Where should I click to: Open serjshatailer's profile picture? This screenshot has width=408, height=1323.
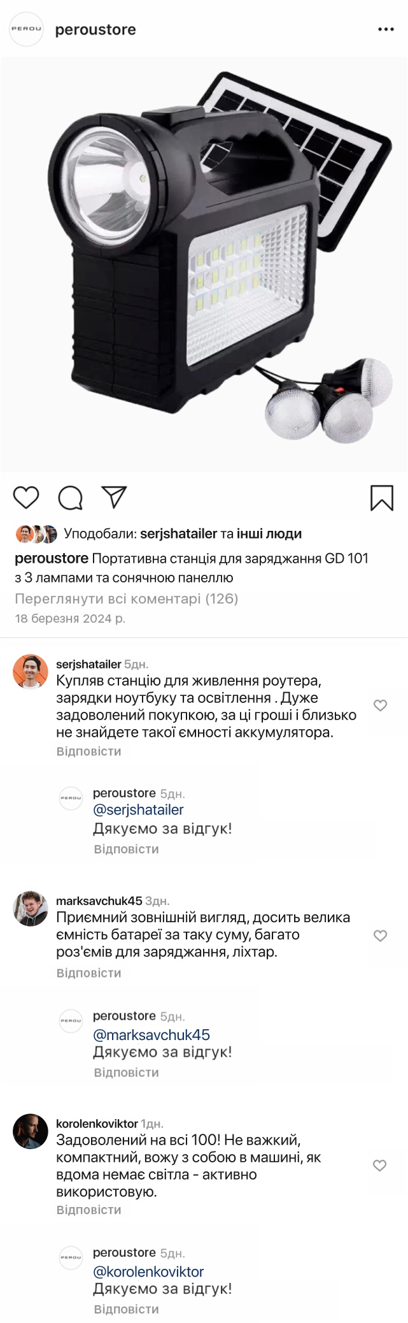[31, 672]
